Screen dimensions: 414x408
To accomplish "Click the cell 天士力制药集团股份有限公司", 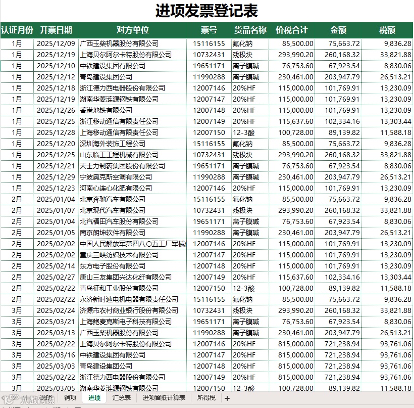I will click(133, 166).
